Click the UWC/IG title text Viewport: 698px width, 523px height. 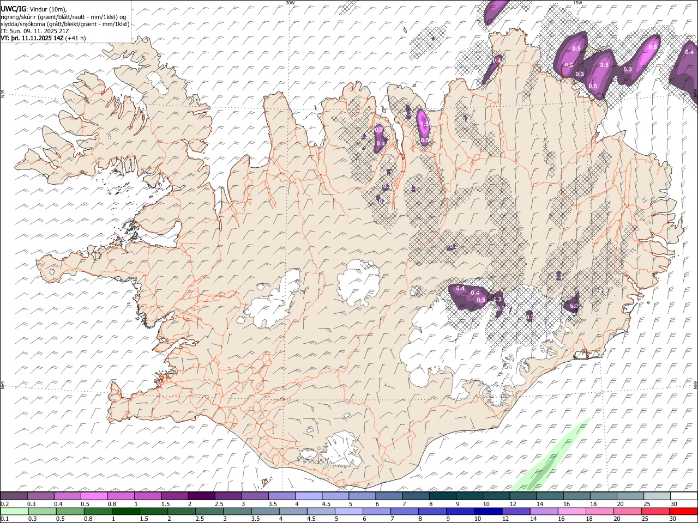pos(13,9)
